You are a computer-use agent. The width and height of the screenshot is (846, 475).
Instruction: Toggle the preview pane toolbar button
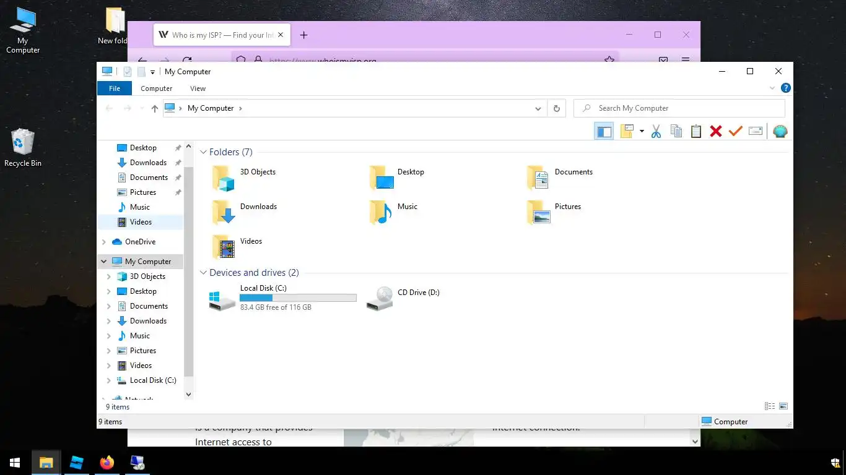point(604,131)
